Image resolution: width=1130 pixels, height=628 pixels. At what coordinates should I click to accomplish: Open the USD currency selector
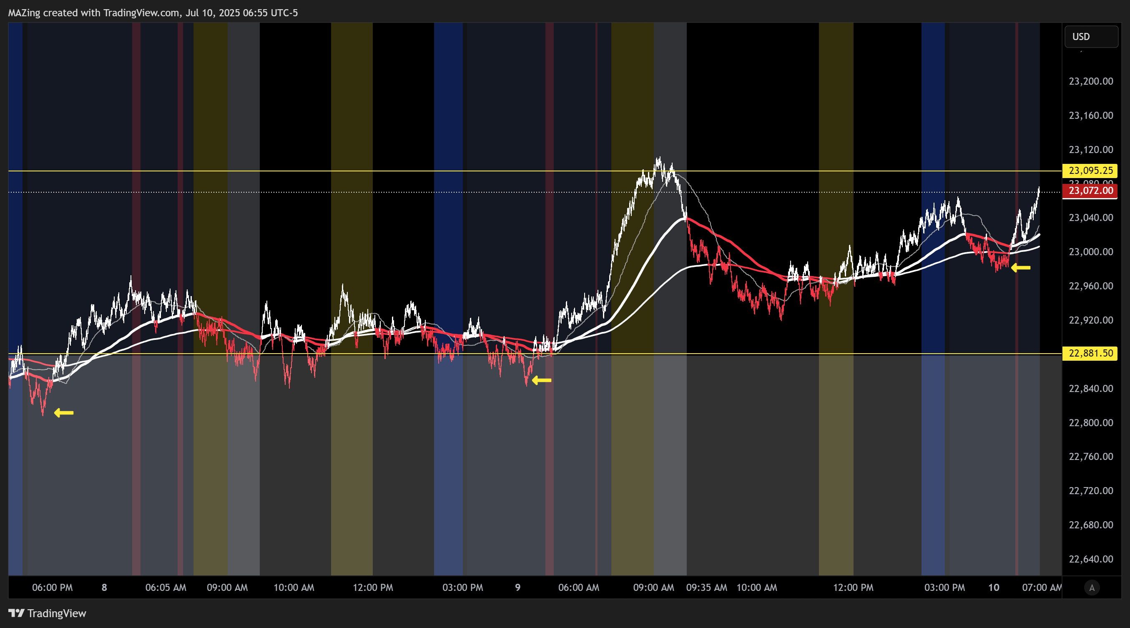point(1091,36)
